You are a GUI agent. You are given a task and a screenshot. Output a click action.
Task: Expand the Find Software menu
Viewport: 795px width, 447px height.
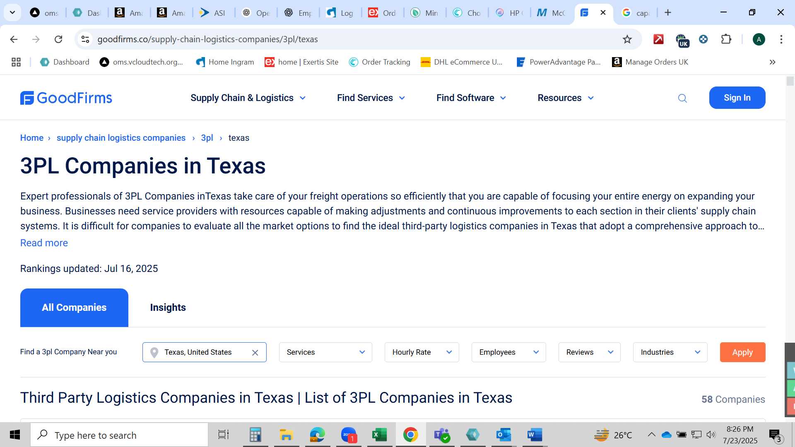(471, 98)
